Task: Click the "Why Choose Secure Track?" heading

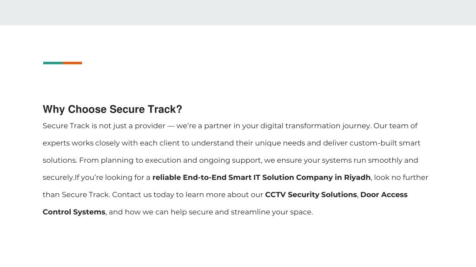Action: point(112,109)
